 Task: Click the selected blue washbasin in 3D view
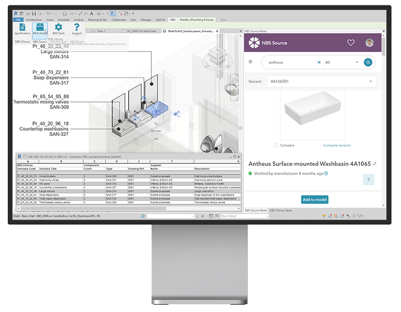pos(157,109)
